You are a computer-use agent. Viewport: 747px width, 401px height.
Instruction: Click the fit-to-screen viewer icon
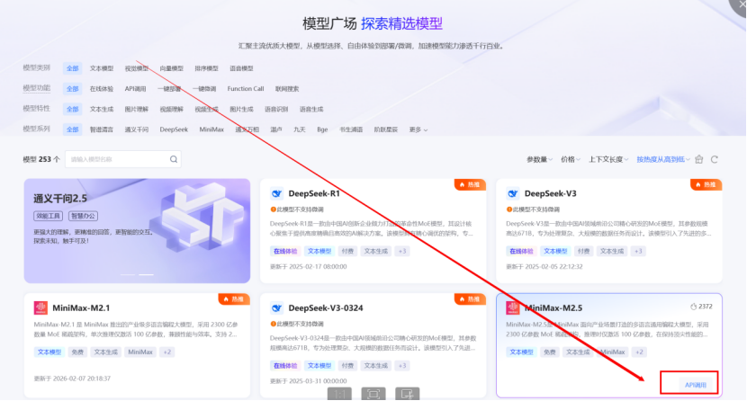pos(373,395)
